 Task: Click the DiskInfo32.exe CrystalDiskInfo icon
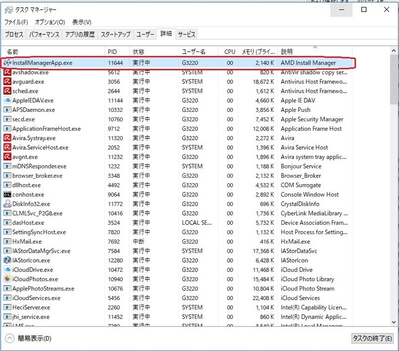[x=7, y=204]
